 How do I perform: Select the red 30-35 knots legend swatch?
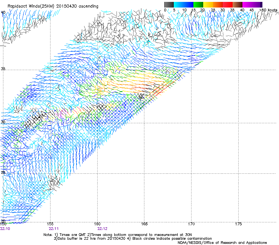tap(228, 5)
